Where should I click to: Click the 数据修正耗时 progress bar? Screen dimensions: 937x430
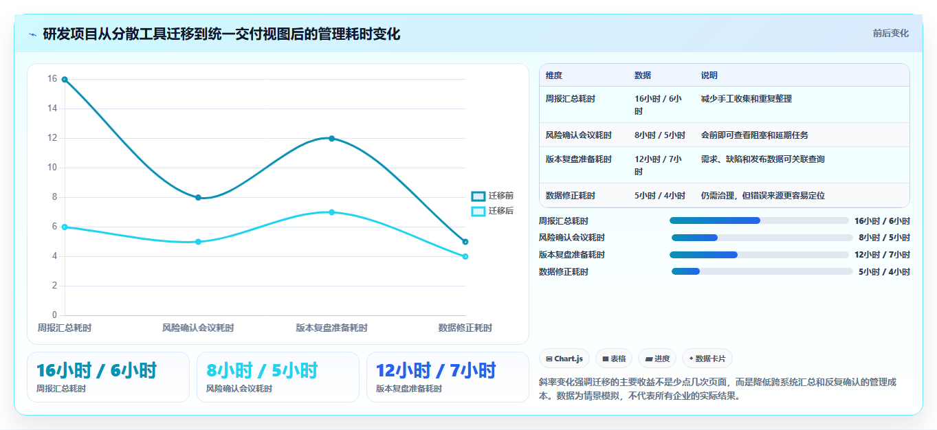(762, 272)
